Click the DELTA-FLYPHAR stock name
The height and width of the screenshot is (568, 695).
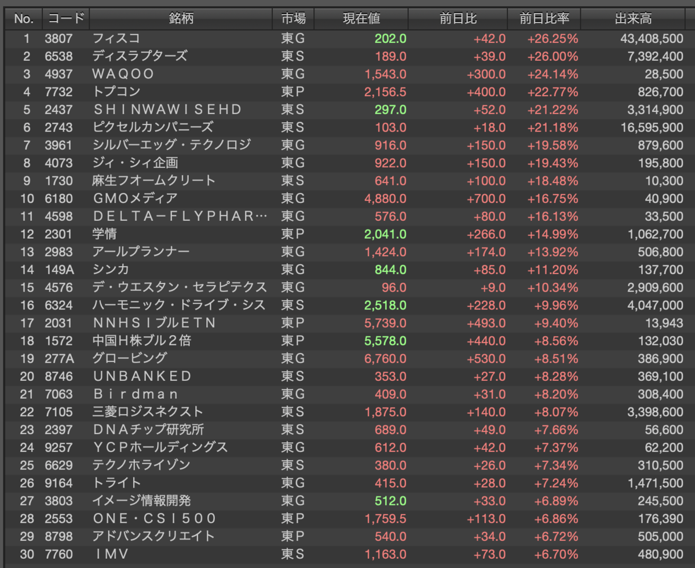click(x=181, y=216)
